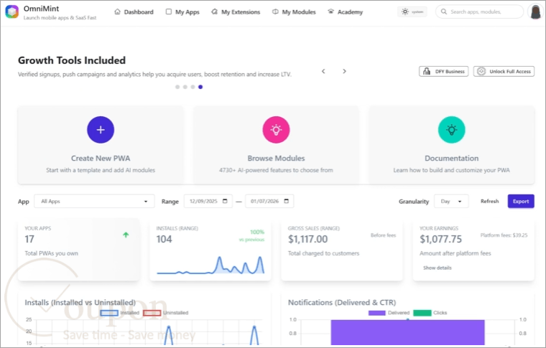Open the Dashboard home icon

click(117, 11)
